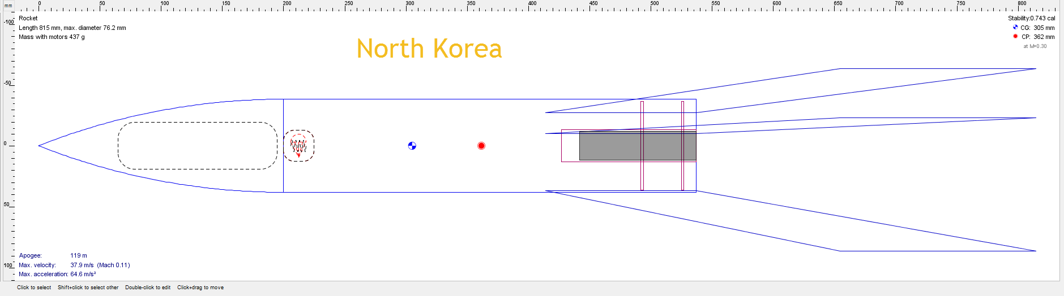Click the CP legend icon beside 362 mm
Screen dimensions: 1064x296
click(x=1015, y=36)
